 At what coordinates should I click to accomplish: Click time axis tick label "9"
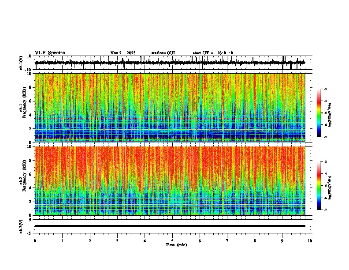point(282,241)
